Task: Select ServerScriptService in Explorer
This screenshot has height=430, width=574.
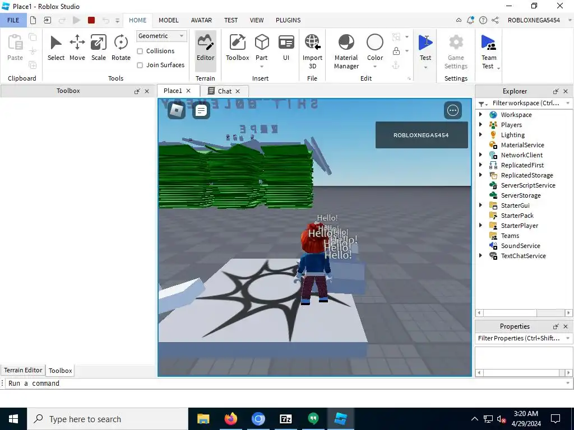Action: coord(527,185)
